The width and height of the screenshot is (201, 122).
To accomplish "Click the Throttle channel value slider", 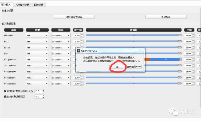I will (x=134, y=35).
